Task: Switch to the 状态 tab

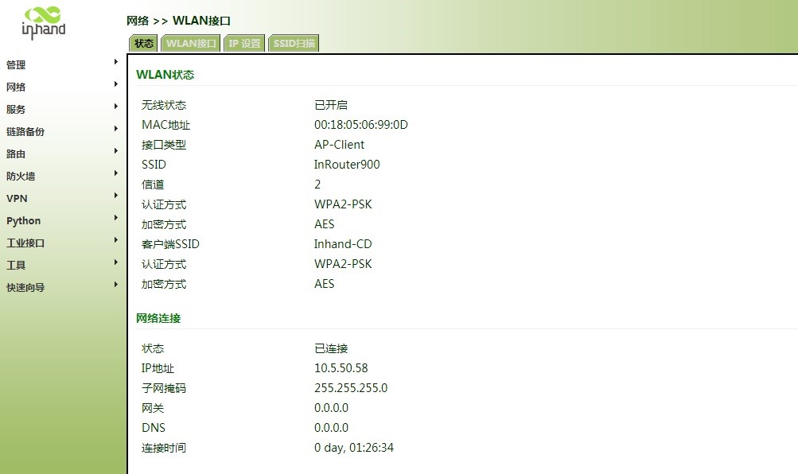Action: pos(143,44)
